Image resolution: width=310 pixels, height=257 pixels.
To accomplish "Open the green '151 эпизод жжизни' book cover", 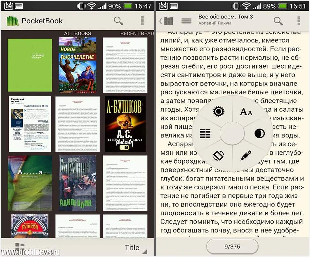I will click(x=30, y=65).
